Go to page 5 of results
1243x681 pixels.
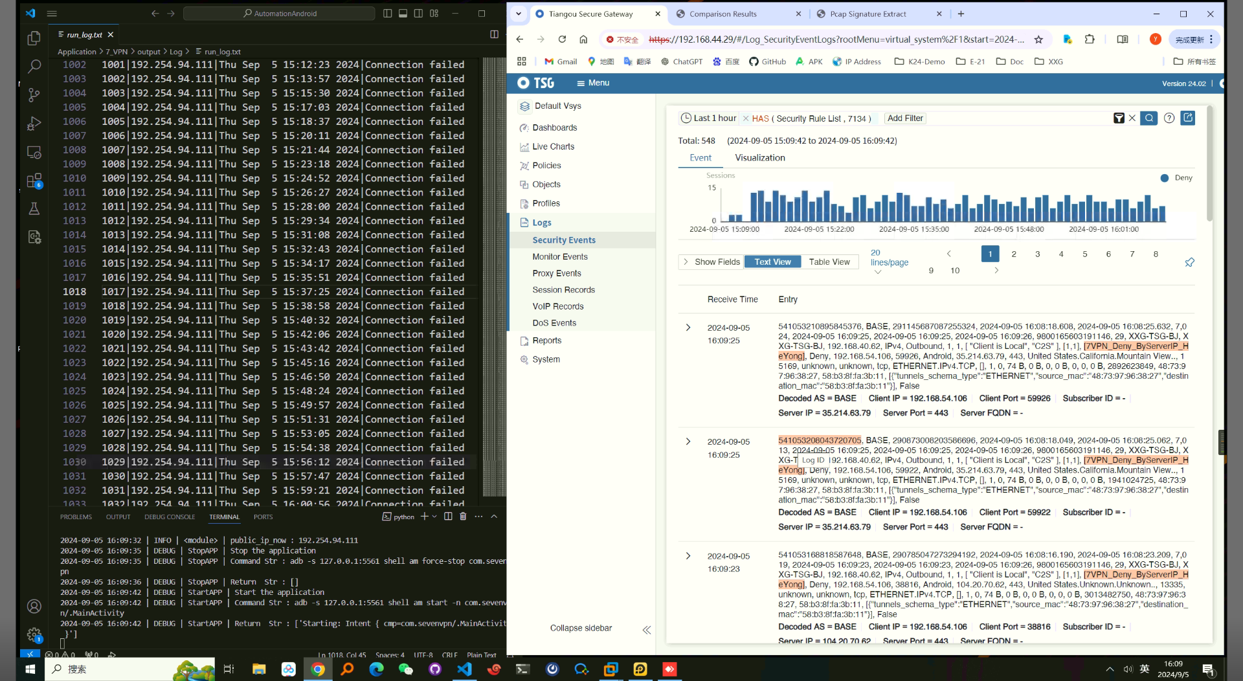[1085, 254]
